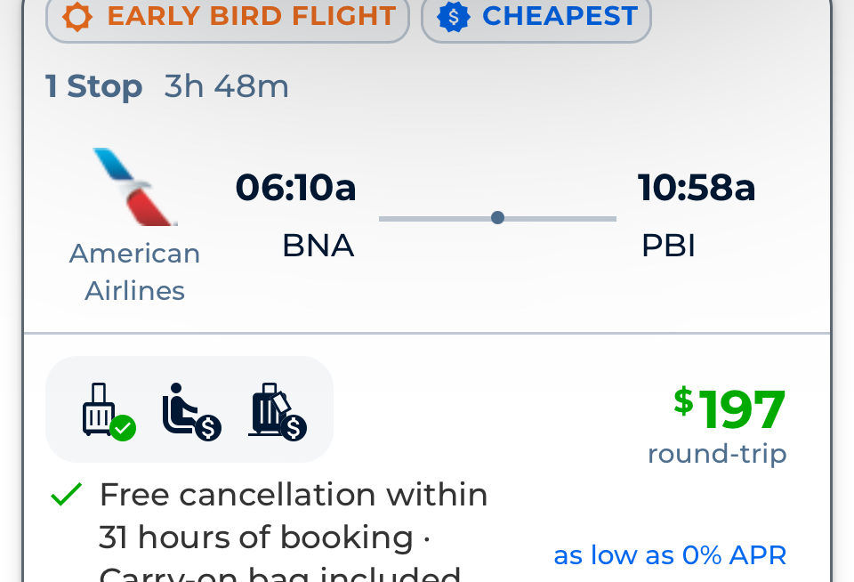This screenshot has height=582, width=854.
Task: Click the paid checked baggage icon
Action: 278,411
